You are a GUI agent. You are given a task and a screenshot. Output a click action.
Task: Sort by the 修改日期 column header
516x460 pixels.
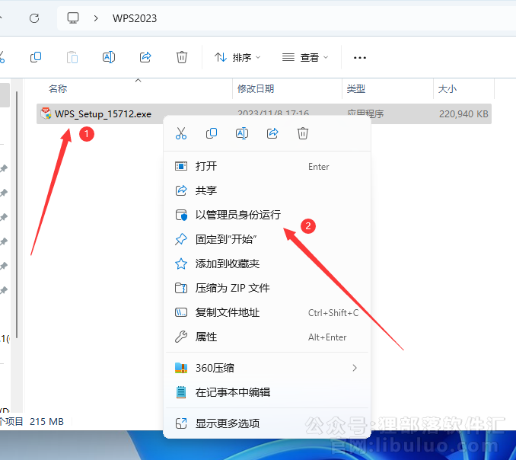[256, 88]
